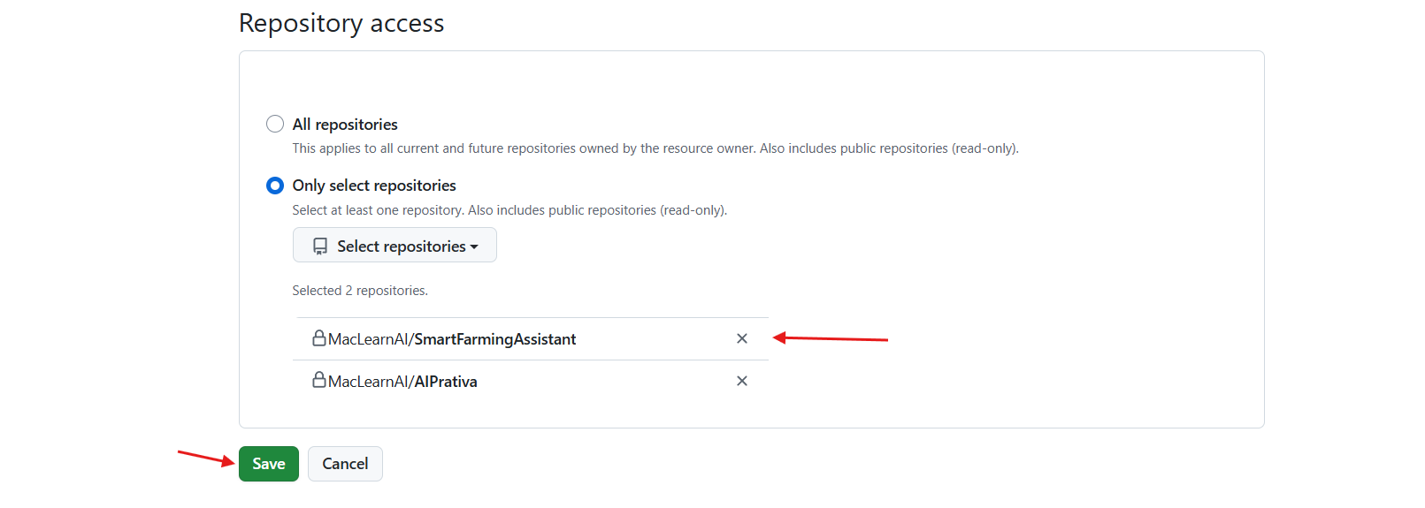1425x508 pixels.
Task: Click the "Repository access" heading
Action: 341,23
